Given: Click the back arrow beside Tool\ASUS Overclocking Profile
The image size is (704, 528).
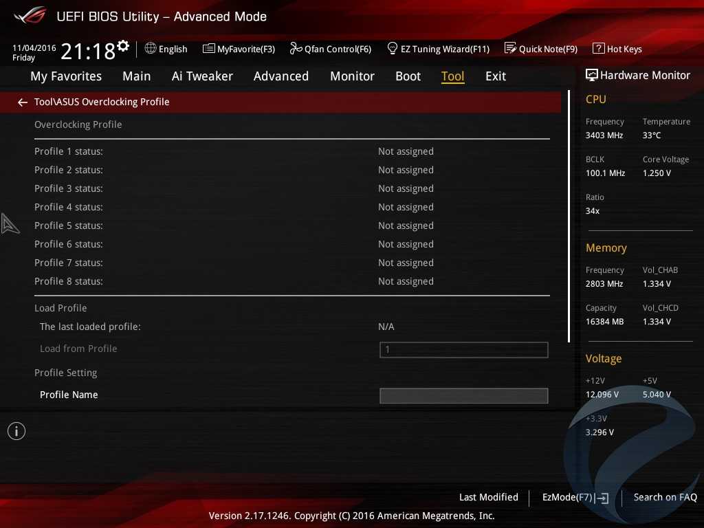Looking at the screenshot, I should coord(23,102).
